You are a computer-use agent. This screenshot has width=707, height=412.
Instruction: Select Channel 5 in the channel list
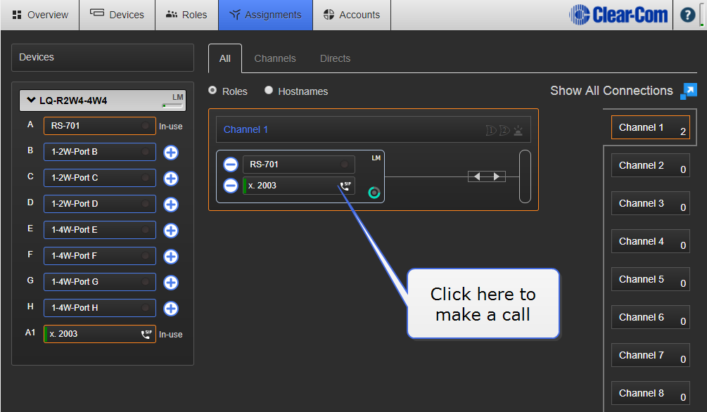point(650,279)
